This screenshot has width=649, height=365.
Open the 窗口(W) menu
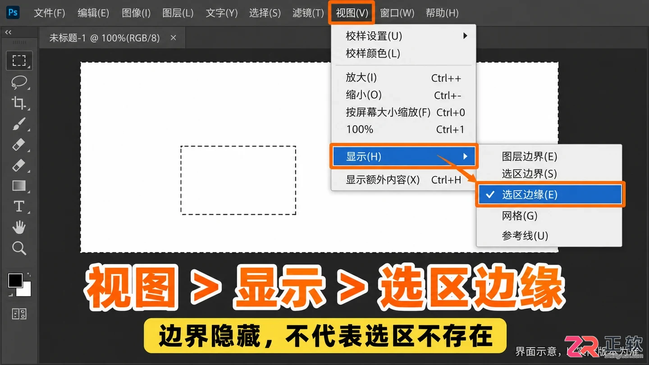(x=397, y=13)
